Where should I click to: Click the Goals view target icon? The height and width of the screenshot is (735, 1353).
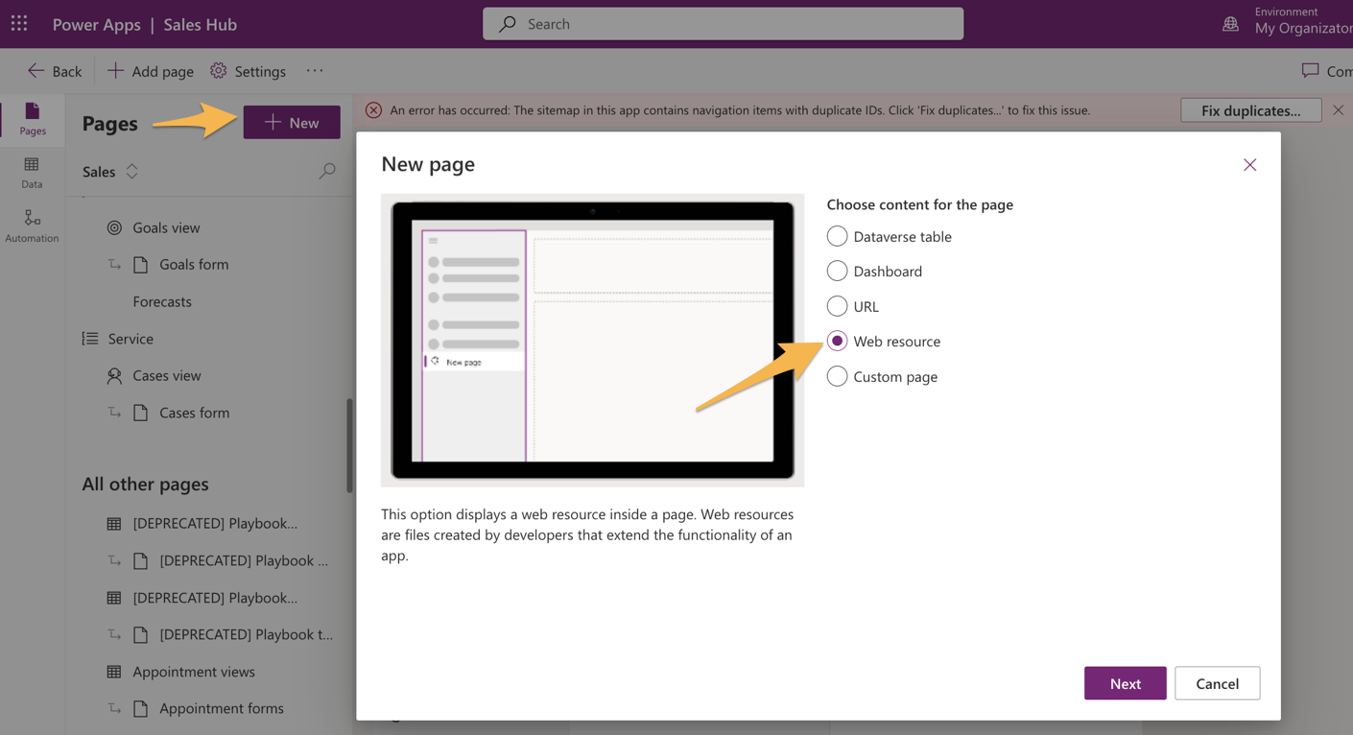(x=114, y=227)
